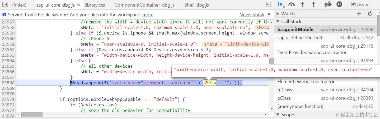
Task: Select EventProvider.extend.constructor stack frame
Action: click(325, 49)
